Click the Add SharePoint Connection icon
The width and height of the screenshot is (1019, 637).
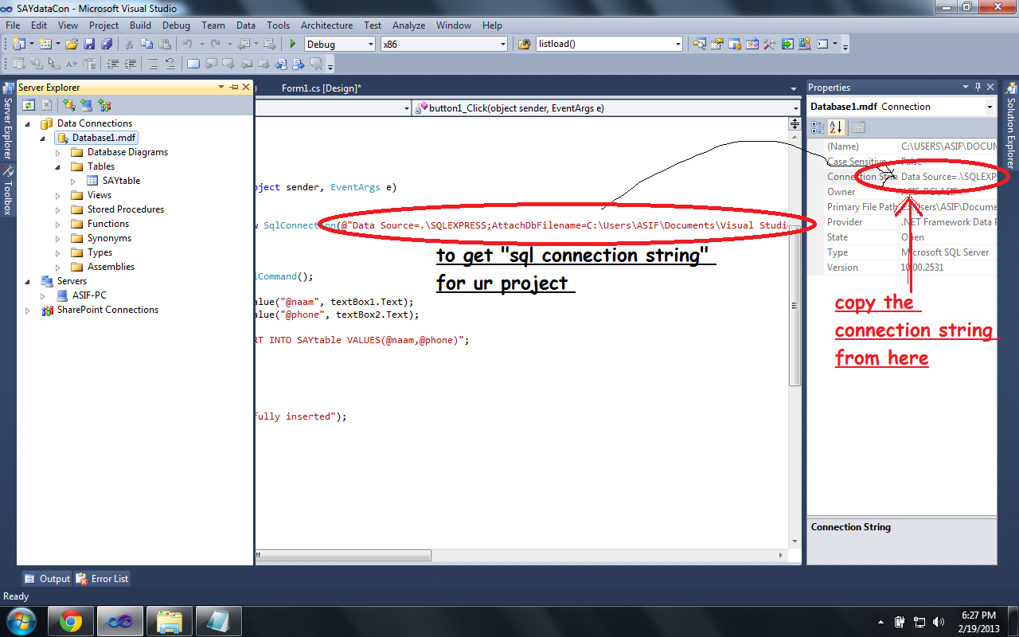point(104,104)
